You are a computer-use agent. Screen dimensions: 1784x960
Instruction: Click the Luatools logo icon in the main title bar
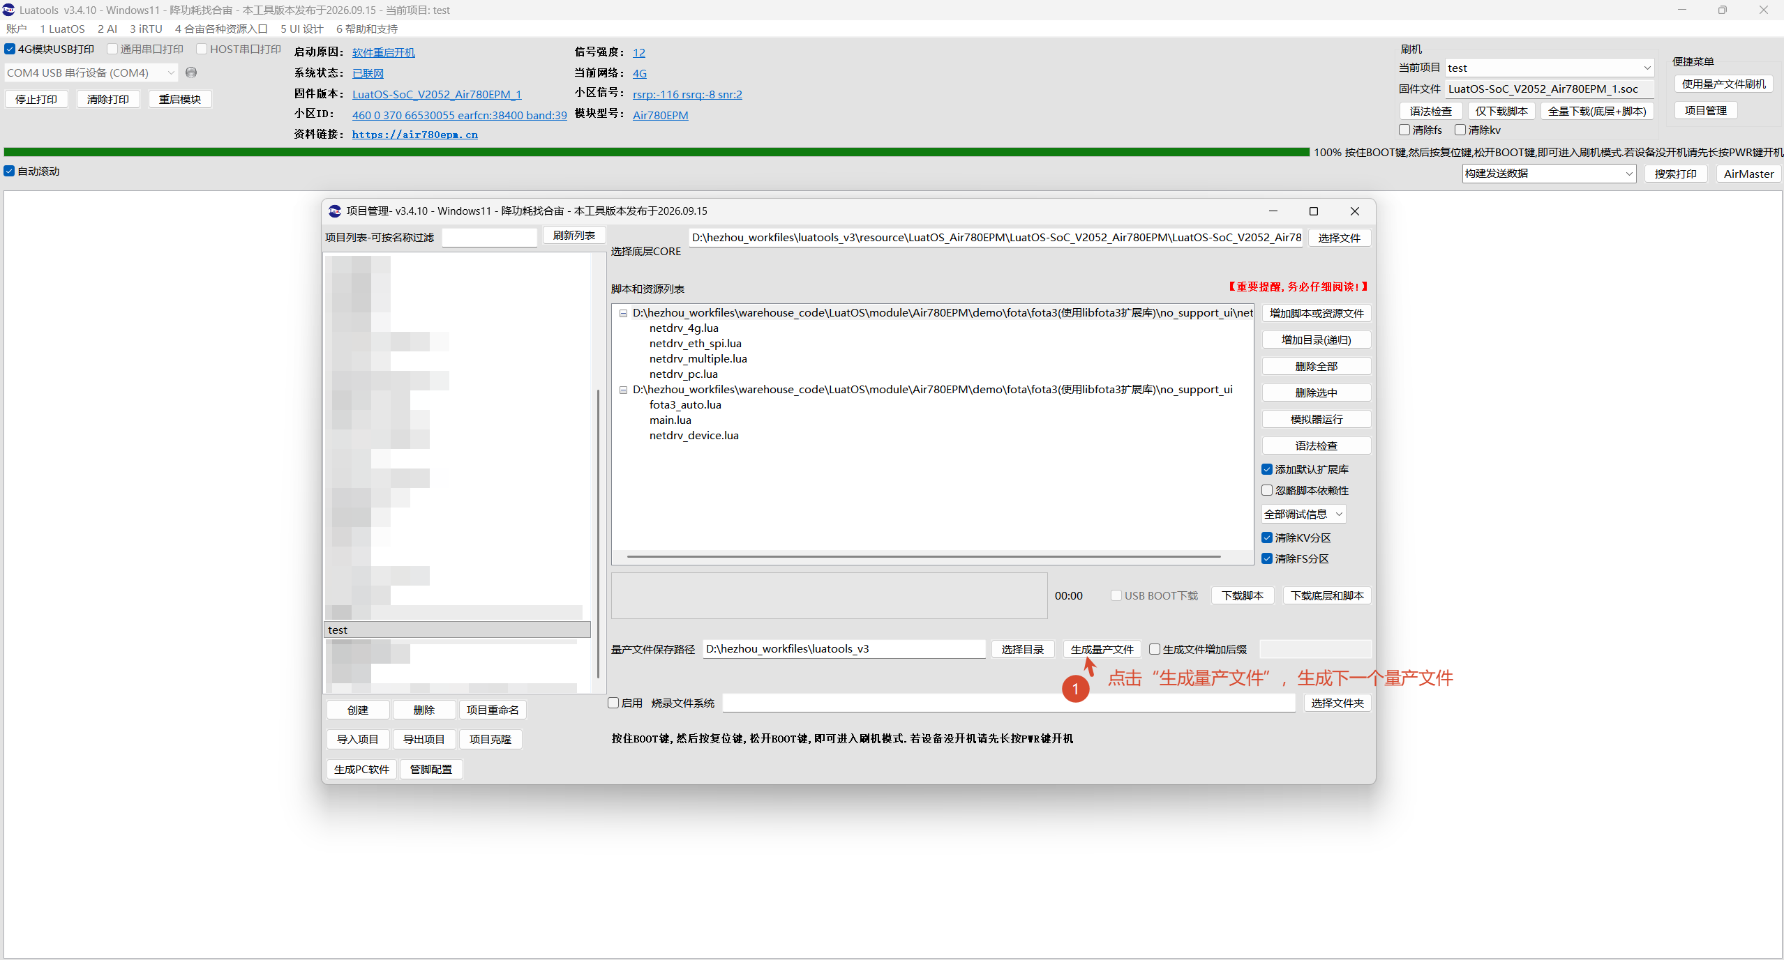tap(9, 10)
